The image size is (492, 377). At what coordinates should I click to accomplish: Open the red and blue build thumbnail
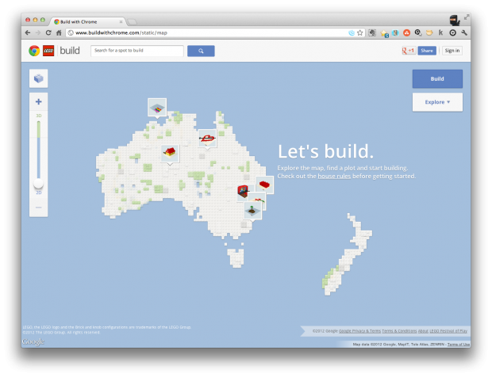click(243, 192)
